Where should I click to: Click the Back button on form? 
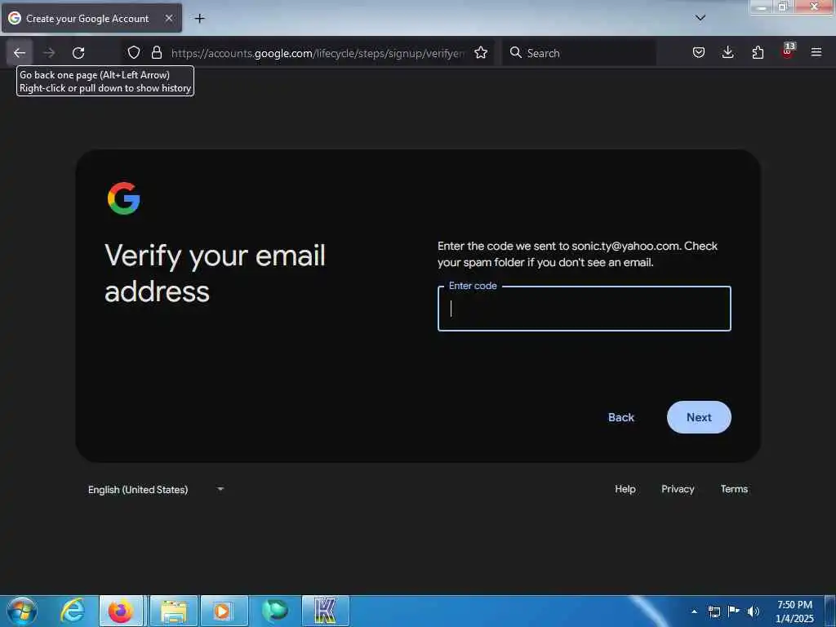click(621, 417)
